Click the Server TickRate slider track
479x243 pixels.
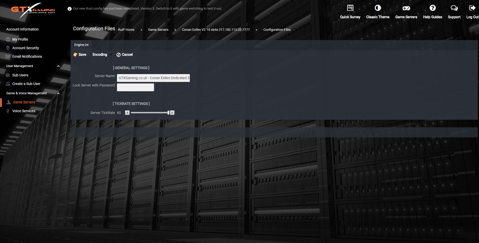pos(149,113)
